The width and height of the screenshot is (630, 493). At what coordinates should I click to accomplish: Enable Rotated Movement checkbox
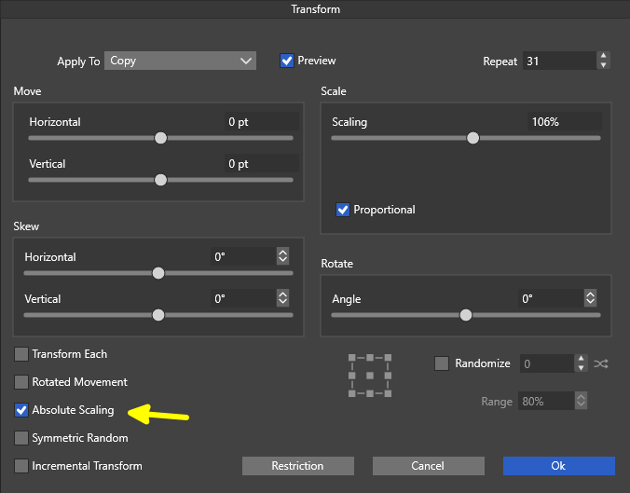tap(21, 382)
